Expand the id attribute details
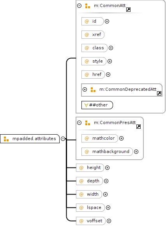This screenshot has width=166, height=227. [x=107, y=21]
